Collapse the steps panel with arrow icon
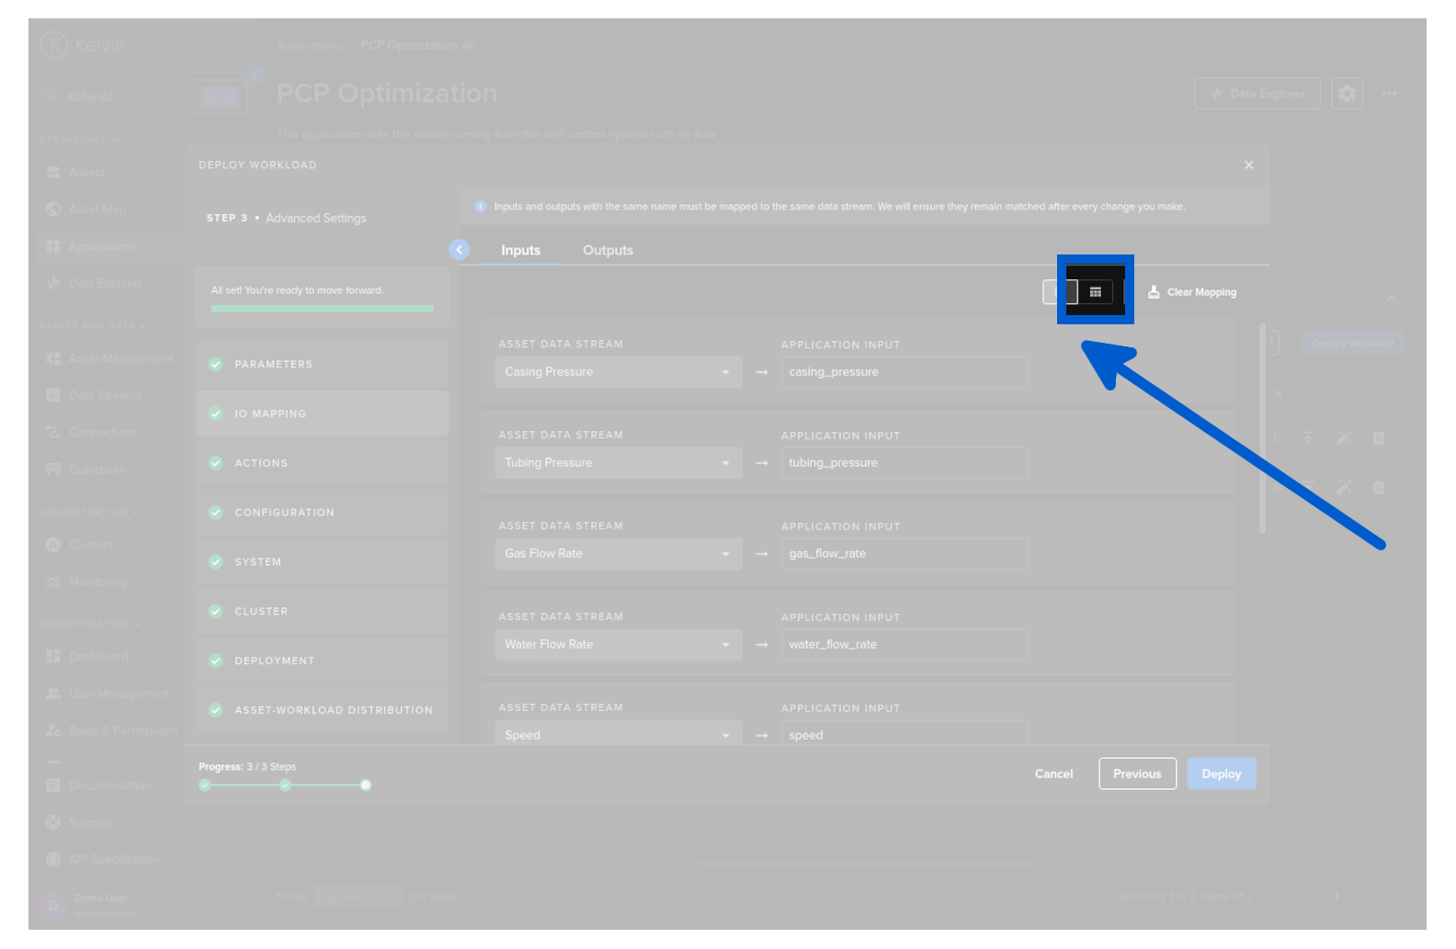 (459, 250)
